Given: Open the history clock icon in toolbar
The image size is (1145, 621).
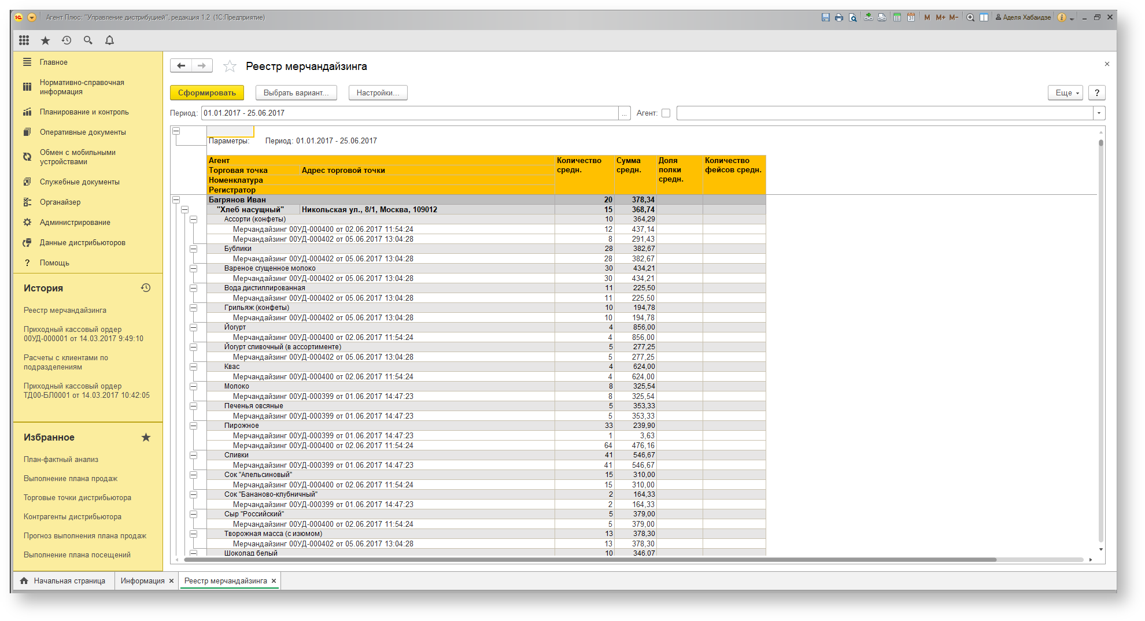Looking at the screenshot, I should coord(67,40).
